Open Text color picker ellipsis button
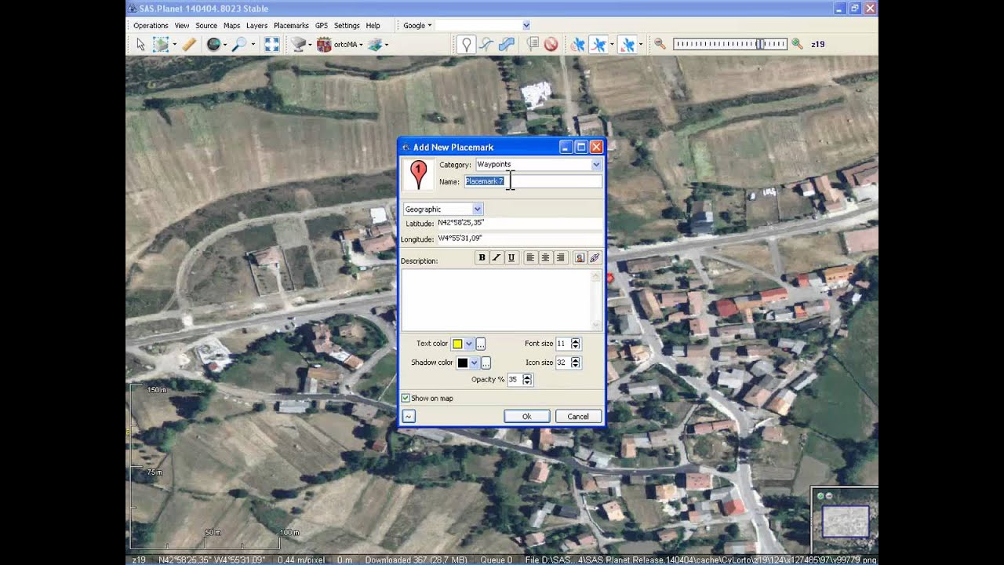 pos(481,344)
